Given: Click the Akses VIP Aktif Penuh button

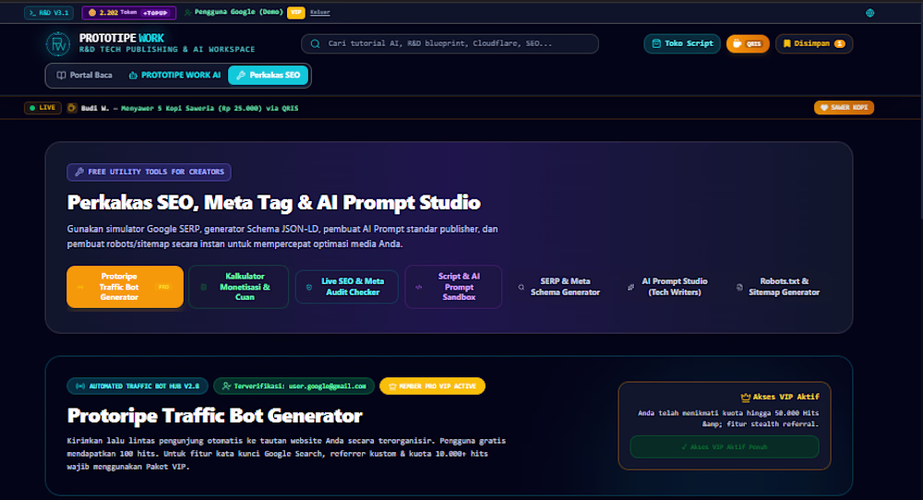Looking at the screenshot, I should coord(724,447).
